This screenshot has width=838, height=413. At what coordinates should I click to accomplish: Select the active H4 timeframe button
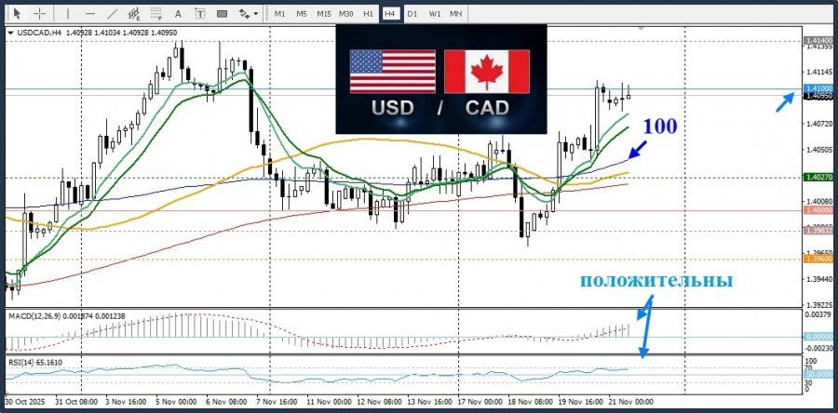tap(389, 14)
